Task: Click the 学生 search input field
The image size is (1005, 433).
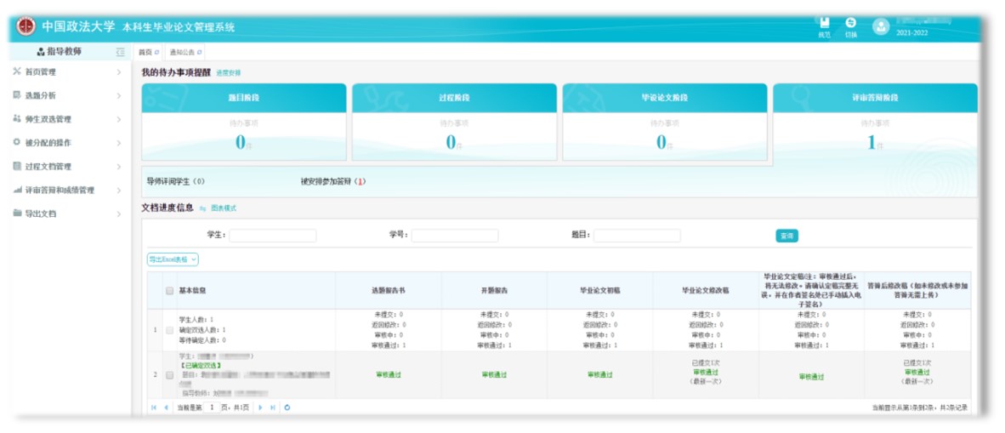Action: pyautogui.click(x=272, y=236)
